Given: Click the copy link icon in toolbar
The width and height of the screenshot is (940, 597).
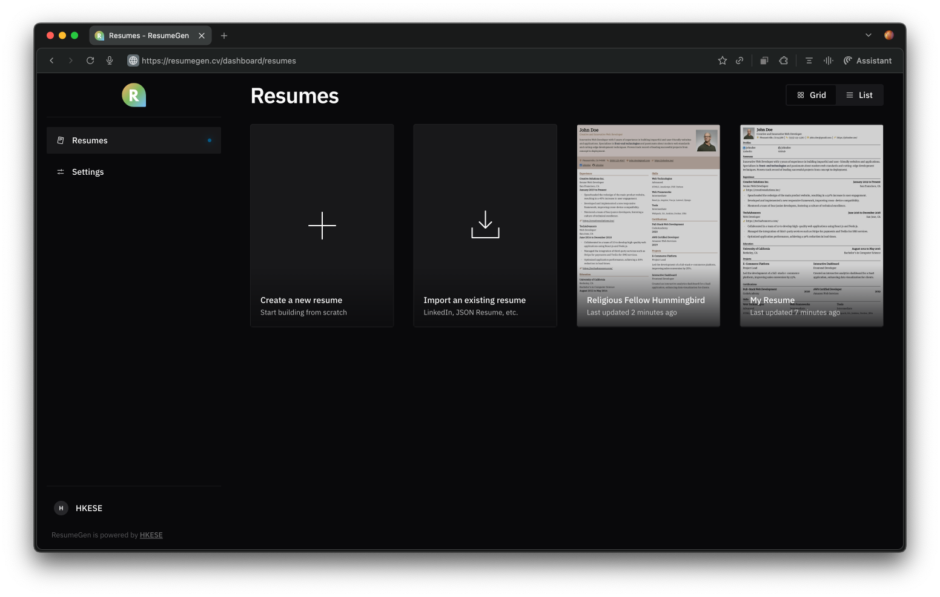Looking at the screenshot, I should click(x=740, y=60).
